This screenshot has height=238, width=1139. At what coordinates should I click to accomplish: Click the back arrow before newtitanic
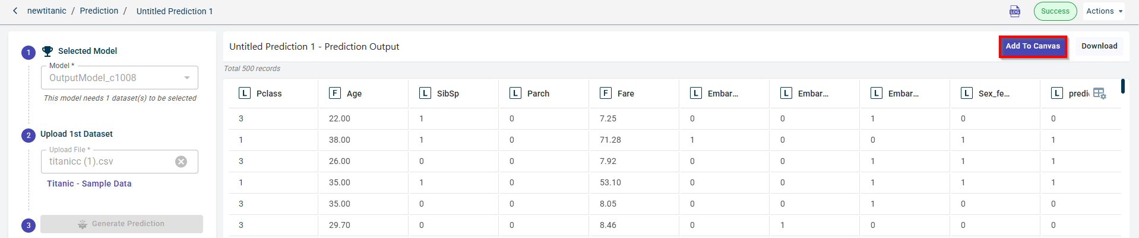pos(15,11)
